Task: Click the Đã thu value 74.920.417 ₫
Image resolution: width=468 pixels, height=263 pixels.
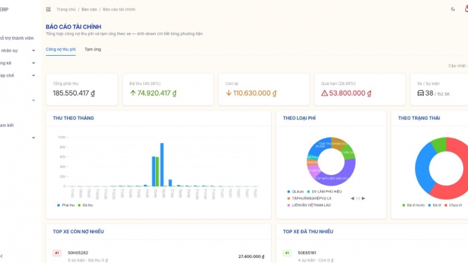Action: point(156,93)
